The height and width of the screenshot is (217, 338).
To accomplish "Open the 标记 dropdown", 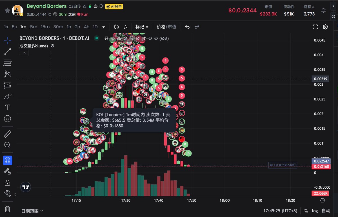I will click(x=142, y=27).
